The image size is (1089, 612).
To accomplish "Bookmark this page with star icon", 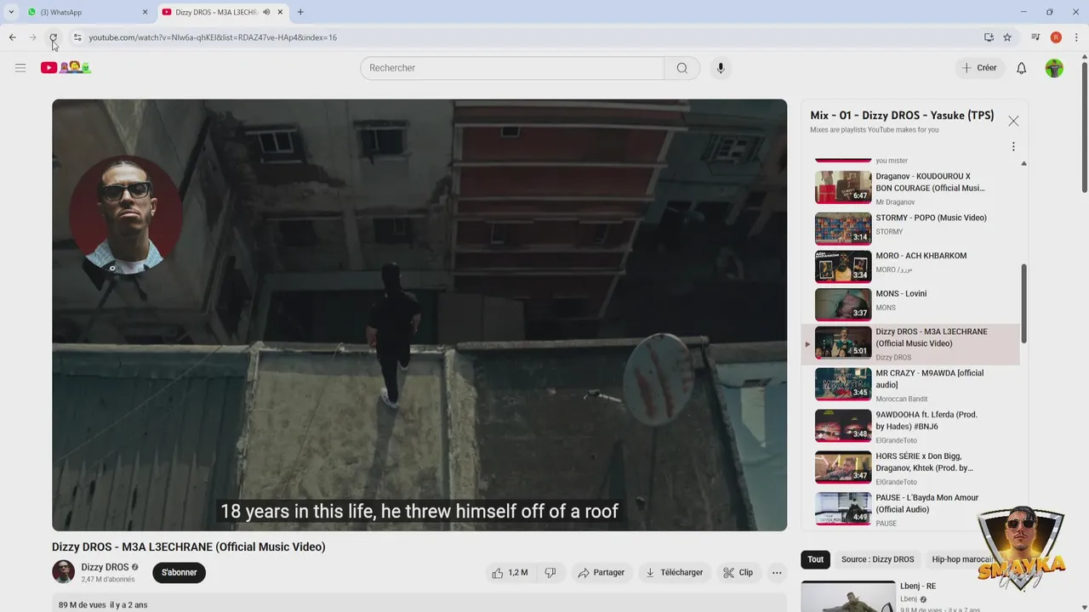I will point(1007,37).
